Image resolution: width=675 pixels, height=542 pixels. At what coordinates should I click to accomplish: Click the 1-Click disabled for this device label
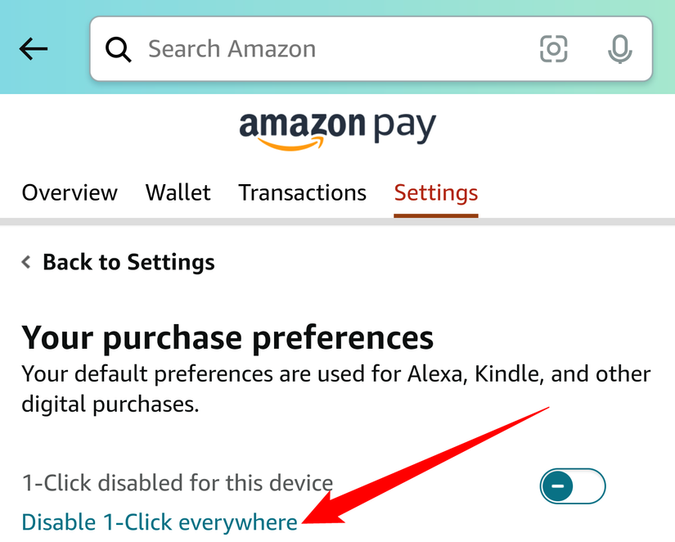point(177,482)
